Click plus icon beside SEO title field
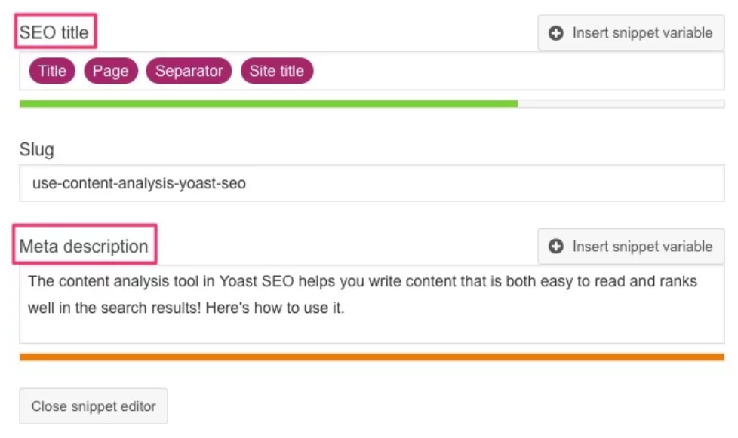This screenshot has height=438, width=738. 556,33
